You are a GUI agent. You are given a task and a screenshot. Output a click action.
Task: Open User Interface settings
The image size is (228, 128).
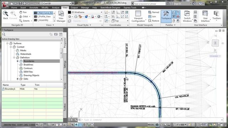pyautogui.click(x=205, y=16)
